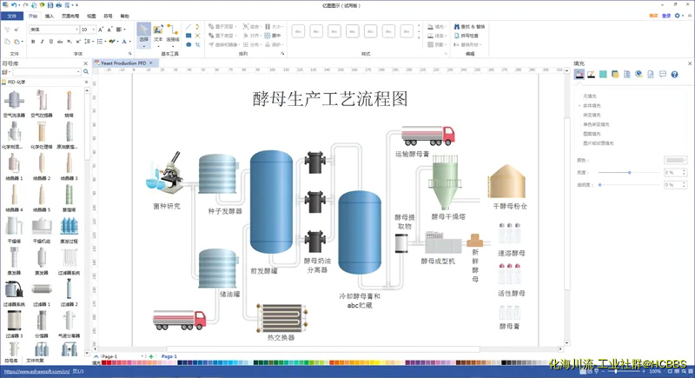Click the Underline formatting button

coord(51,42)
